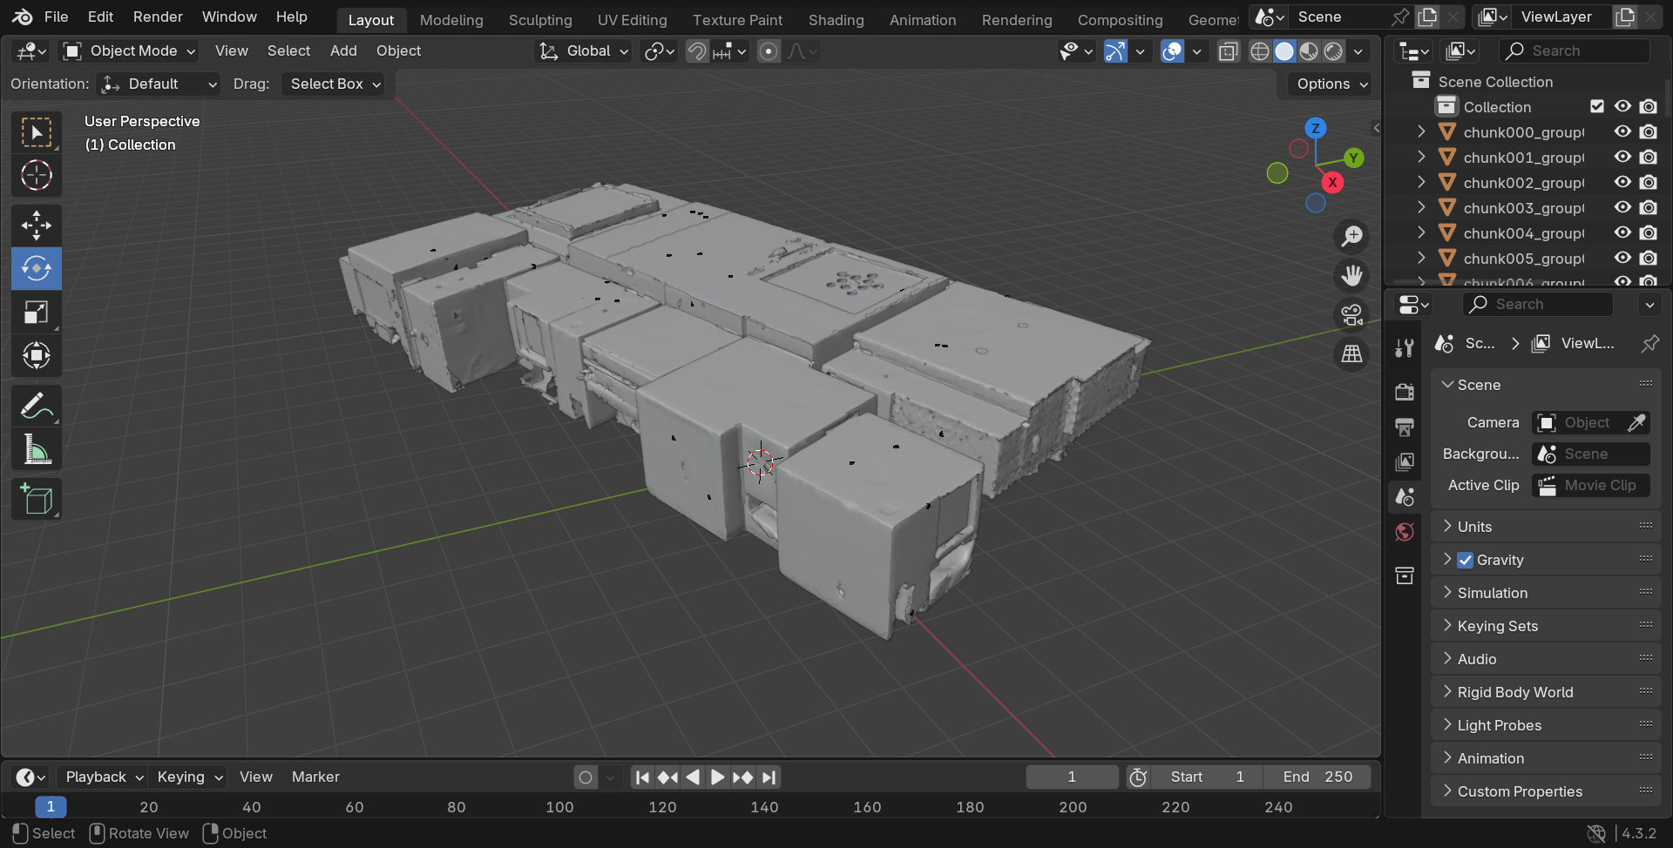Expand the Units panel
The height and width of the screenshot is (848, 1673).
click(x=1474, y=527)
